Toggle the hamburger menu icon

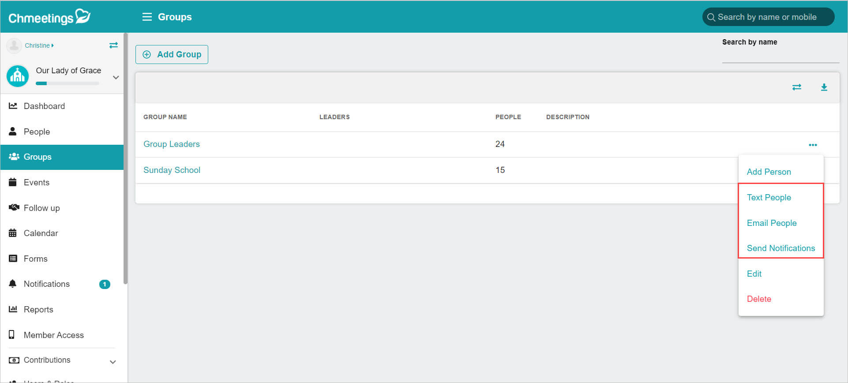coord(147,17)
